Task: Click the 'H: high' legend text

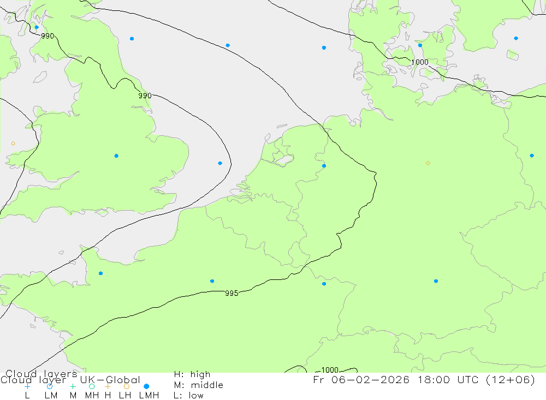Action: [x=192, y=374]
